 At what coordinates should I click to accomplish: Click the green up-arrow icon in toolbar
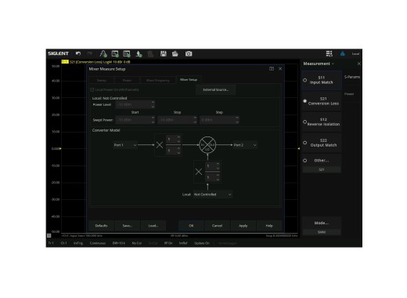pyautogui.click(x=139, y=54)
